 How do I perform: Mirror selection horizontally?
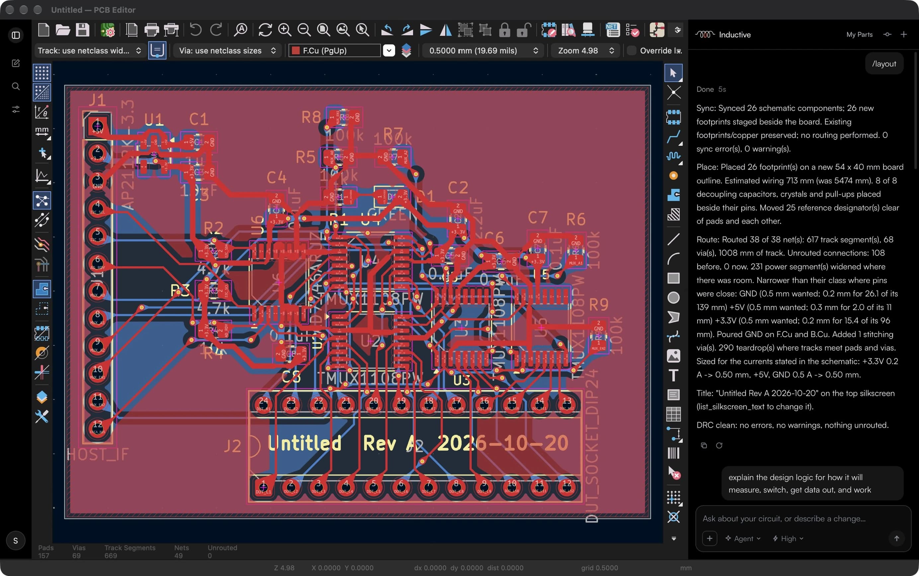446,30
